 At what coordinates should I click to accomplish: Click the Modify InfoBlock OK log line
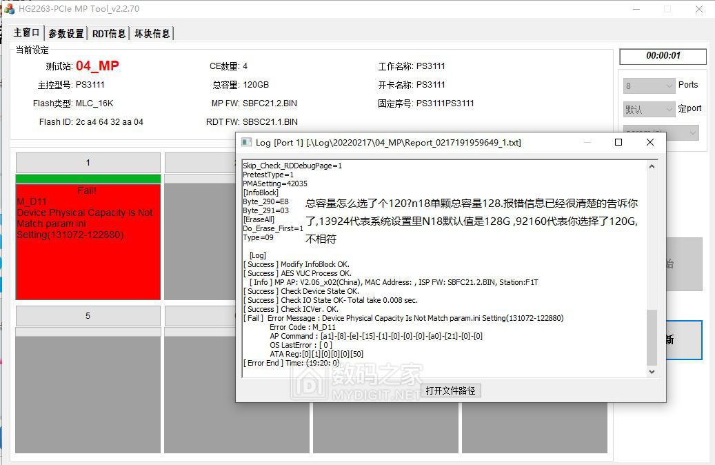296,264
